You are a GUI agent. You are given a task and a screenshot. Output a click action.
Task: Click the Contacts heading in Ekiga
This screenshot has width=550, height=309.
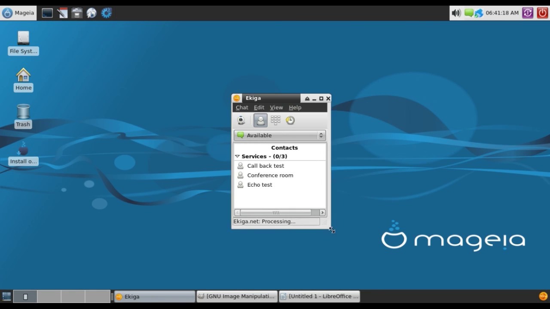pyautogui.click(x=284, y=148)
